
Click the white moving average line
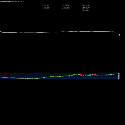point(57,32)
